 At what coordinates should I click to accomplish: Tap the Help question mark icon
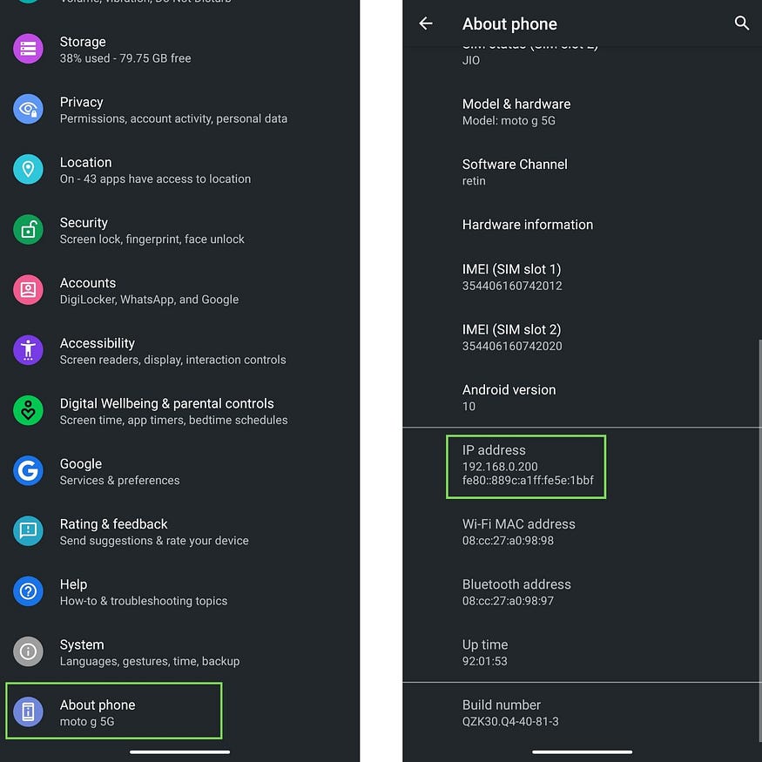[x=28, y=591]
